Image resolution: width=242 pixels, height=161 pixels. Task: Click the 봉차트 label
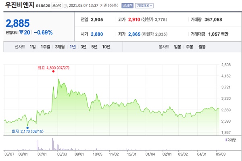click(x=164, y=47)
